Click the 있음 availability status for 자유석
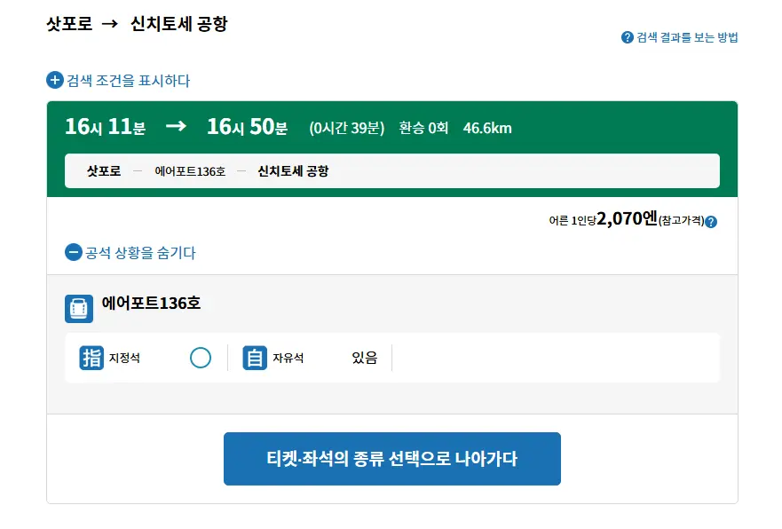The height and width of the screenshot is (529, 782). click(365, 358)
